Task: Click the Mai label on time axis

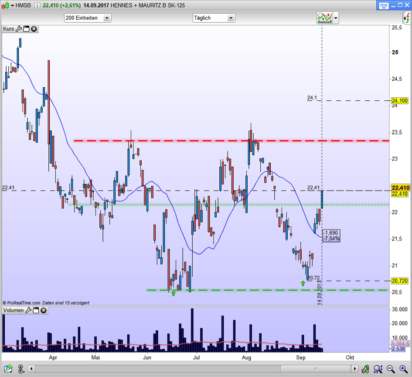Action: [95, 357]
